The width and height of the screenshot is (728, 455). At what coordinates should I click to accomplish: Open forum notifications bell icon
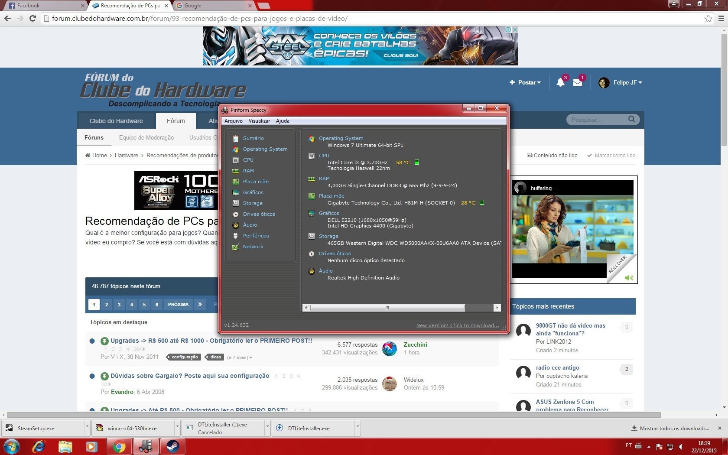coord(561,82)
